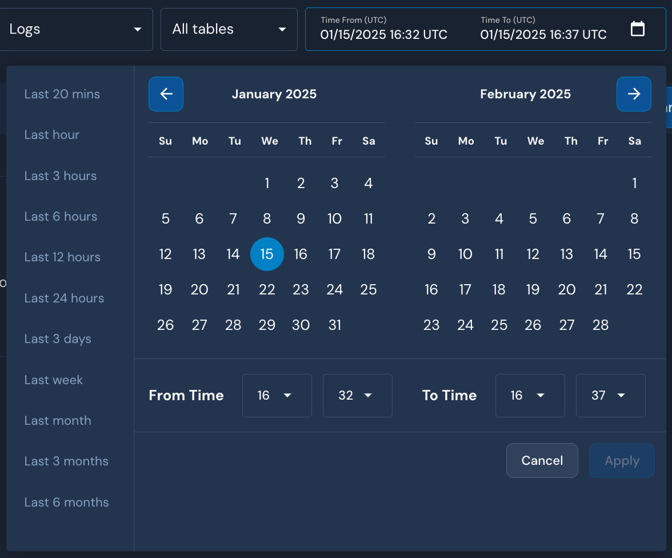Select January 31 on the calendar

tap(335, 325)
